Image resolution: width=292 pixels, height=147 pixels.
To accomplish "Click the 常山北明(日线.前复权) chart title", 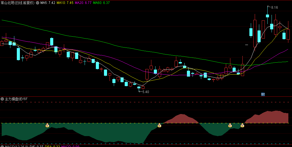I will 18,3.
